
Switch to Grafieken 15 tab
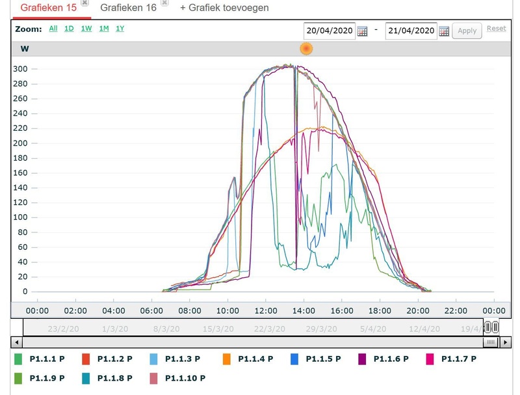point(48,8)
